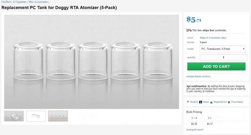Select the first product thumbnail
This screenshot has width=251, height=135.
(14, 116)
